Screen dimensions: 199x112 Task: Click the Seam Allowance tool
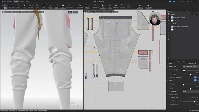[57, 6]
